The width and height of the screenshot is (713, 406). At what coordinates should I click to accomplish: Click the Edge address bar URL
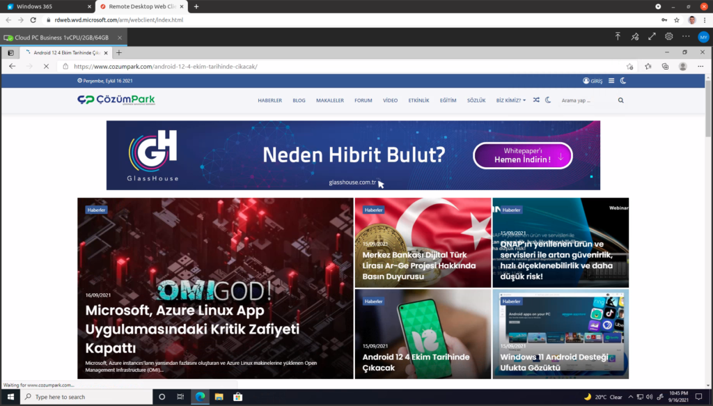pos(166,66)
